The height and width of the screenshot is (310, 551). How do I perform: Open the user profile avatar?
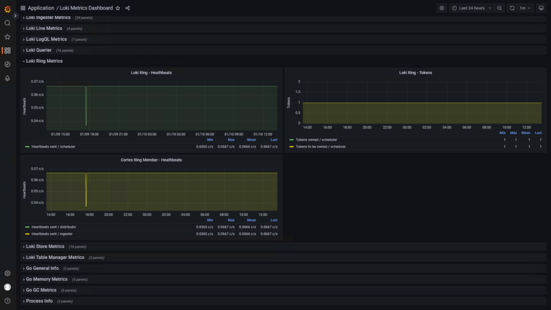point(7,287)
